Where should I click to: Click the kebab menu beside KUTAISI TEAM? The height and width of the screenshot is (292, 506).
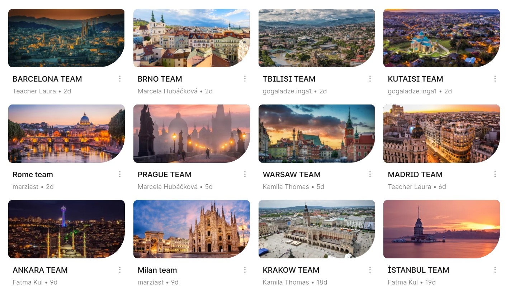pos(495,79)
